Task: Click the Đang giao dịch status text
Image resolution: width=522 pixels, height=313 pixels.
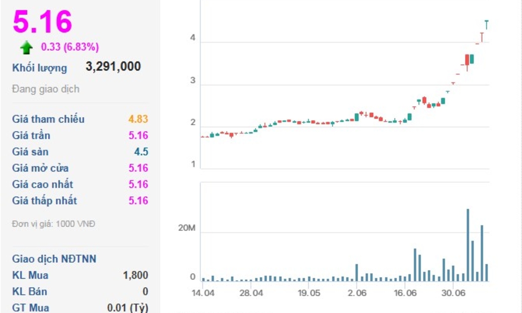Action: (x=46, y=89)
